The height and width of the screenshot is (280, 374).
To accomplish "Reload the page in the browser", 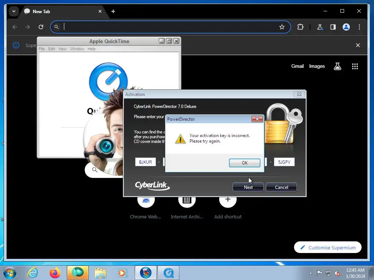I will coord(41,27).
